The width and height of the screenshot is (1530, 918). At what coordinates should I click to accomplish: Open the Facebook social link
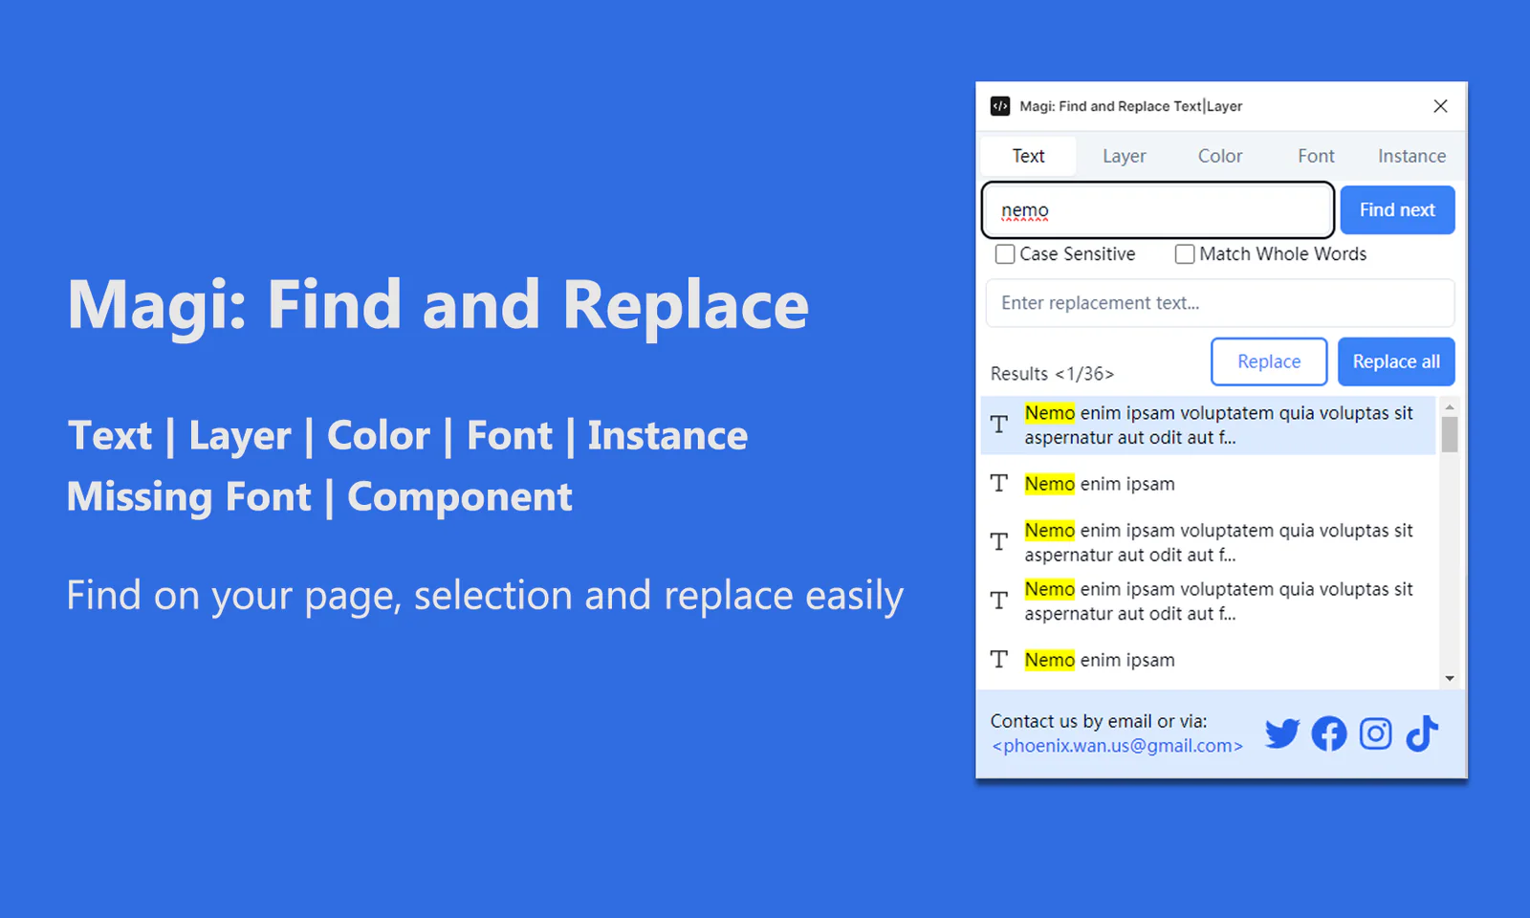pyautogui.click(x=1328, y=733)
